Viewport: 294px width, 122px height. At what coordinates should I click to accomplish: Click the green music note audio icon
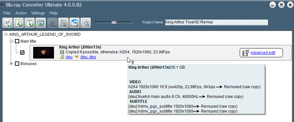point(62,57)
